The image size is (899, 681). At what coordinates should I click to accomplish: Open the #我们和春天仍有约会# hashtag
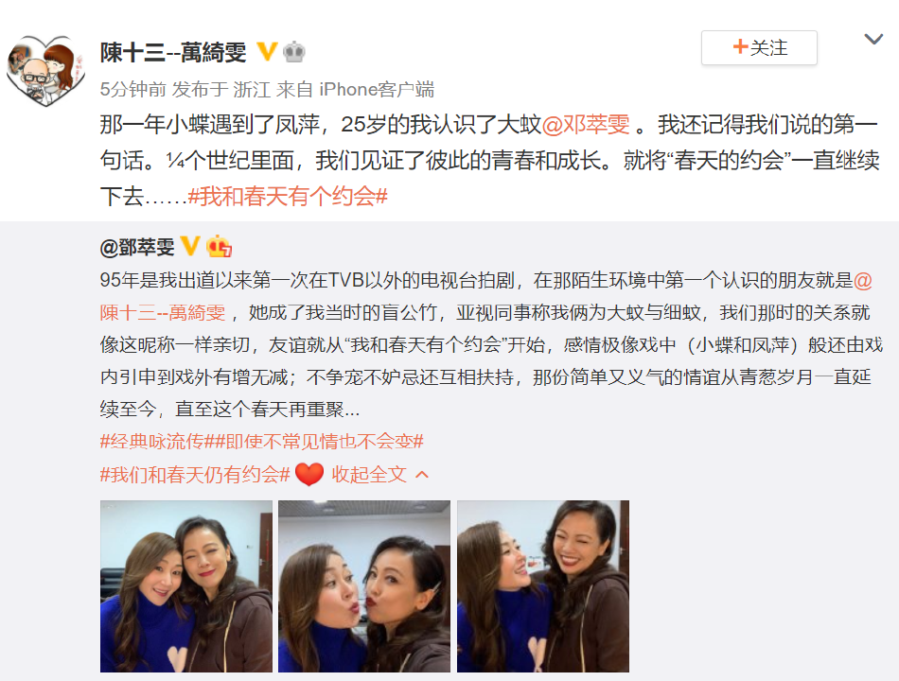point(195,475)
